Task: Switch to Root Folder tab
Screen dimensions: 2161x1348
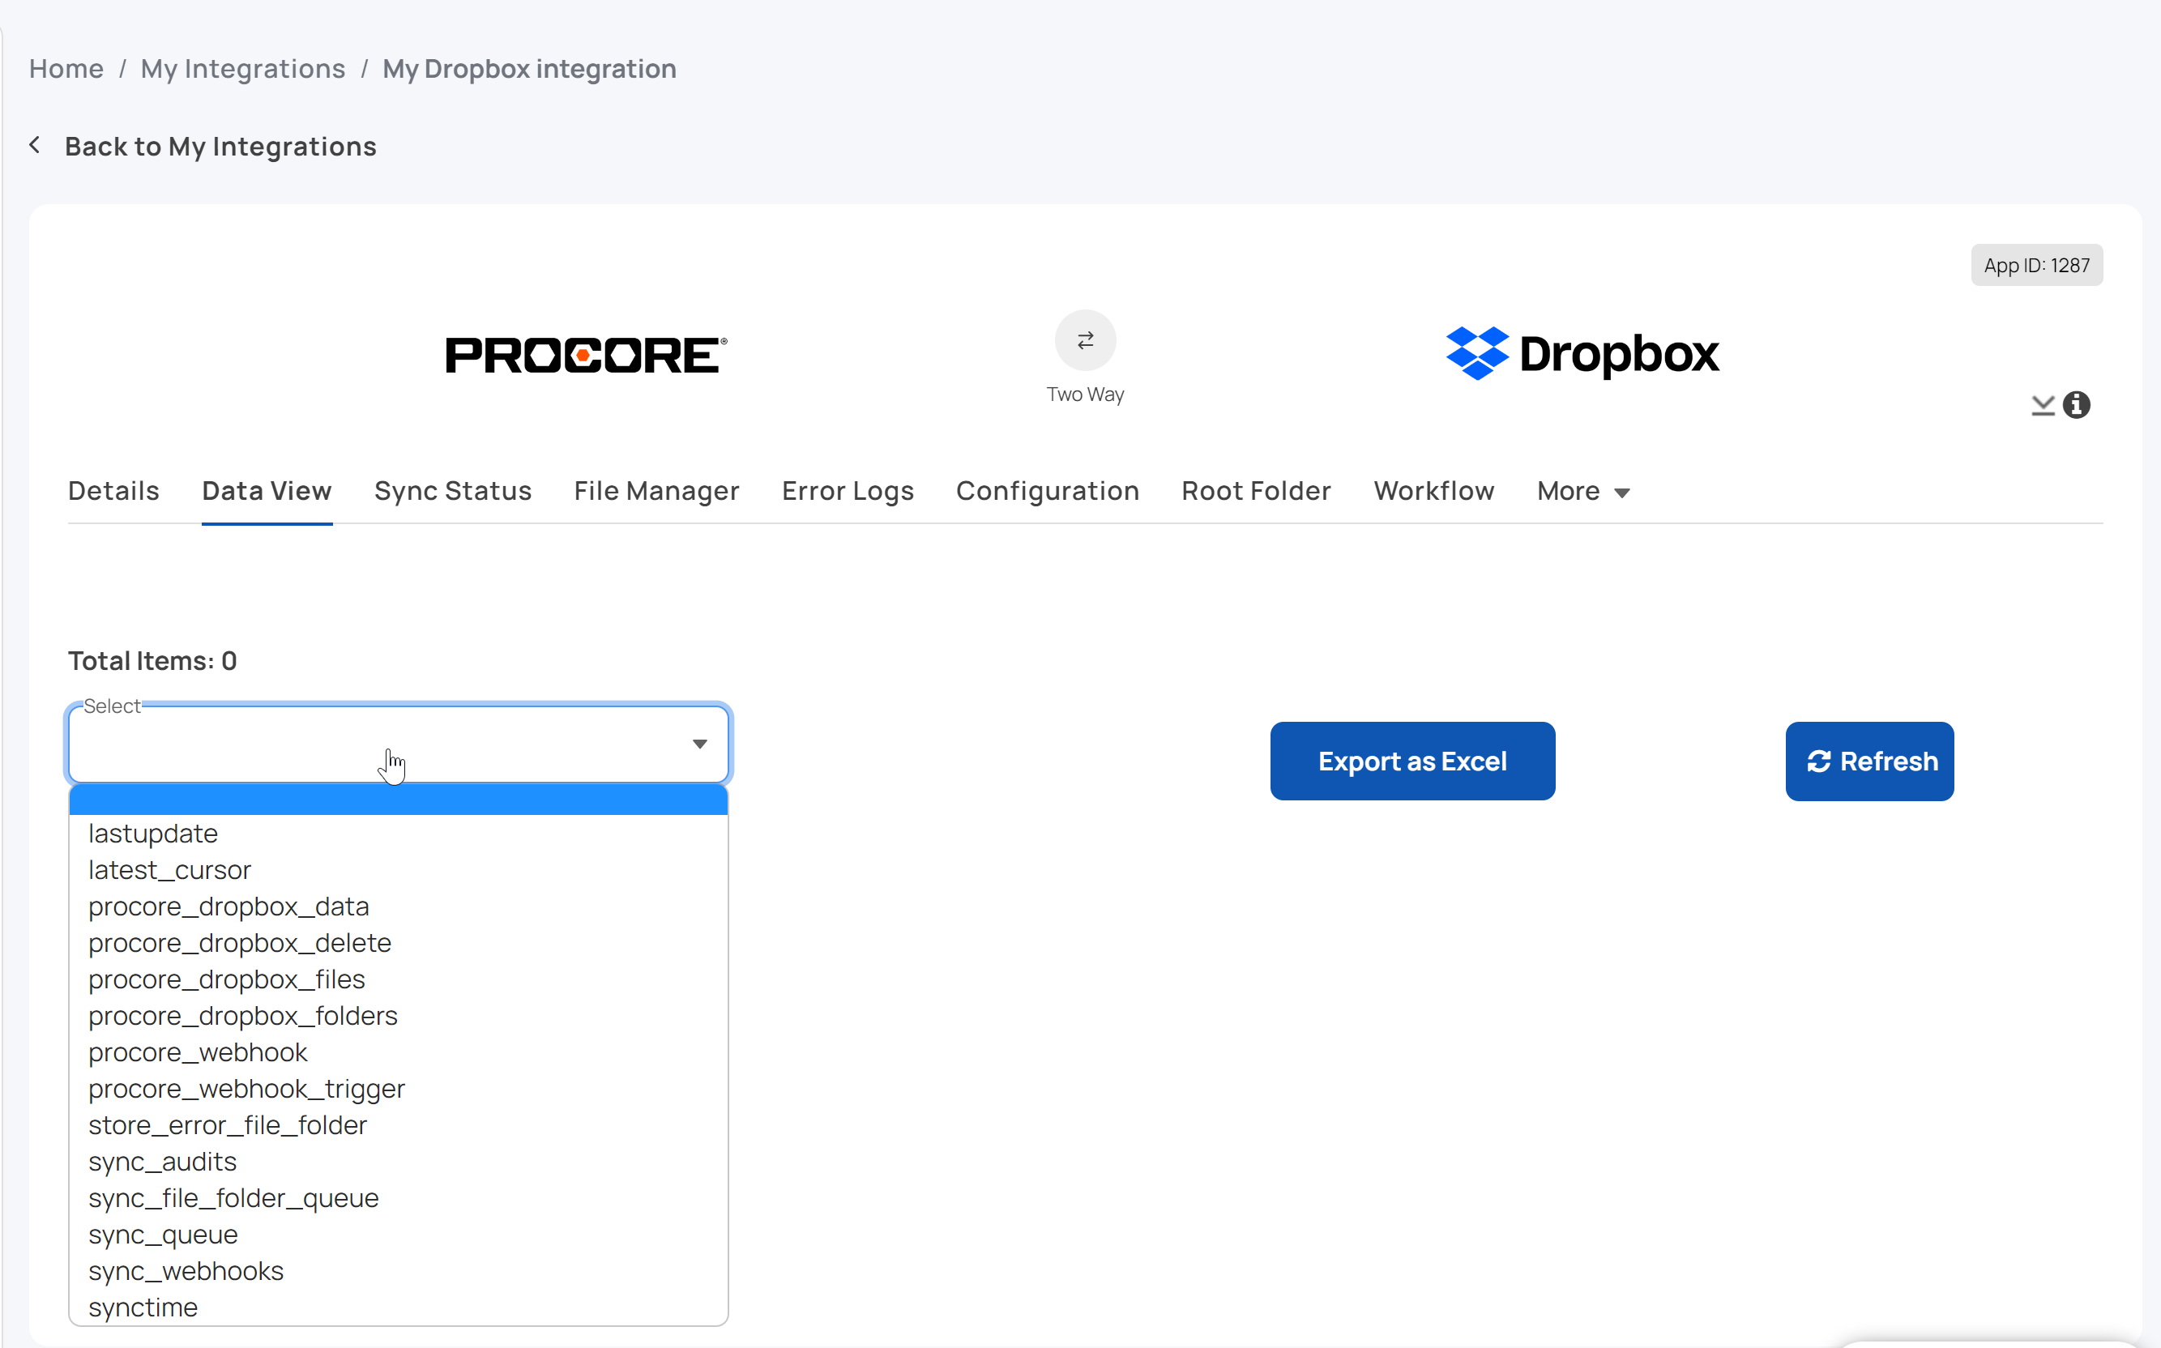Action: coord(1255,490)
